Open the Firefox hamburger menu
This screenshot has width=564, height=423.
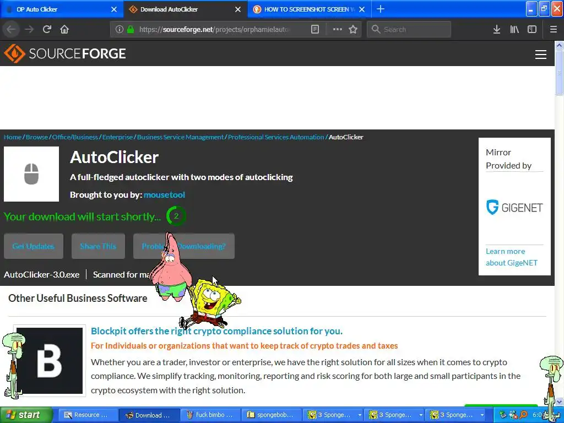pyautogui.click(x=553, y=29)
